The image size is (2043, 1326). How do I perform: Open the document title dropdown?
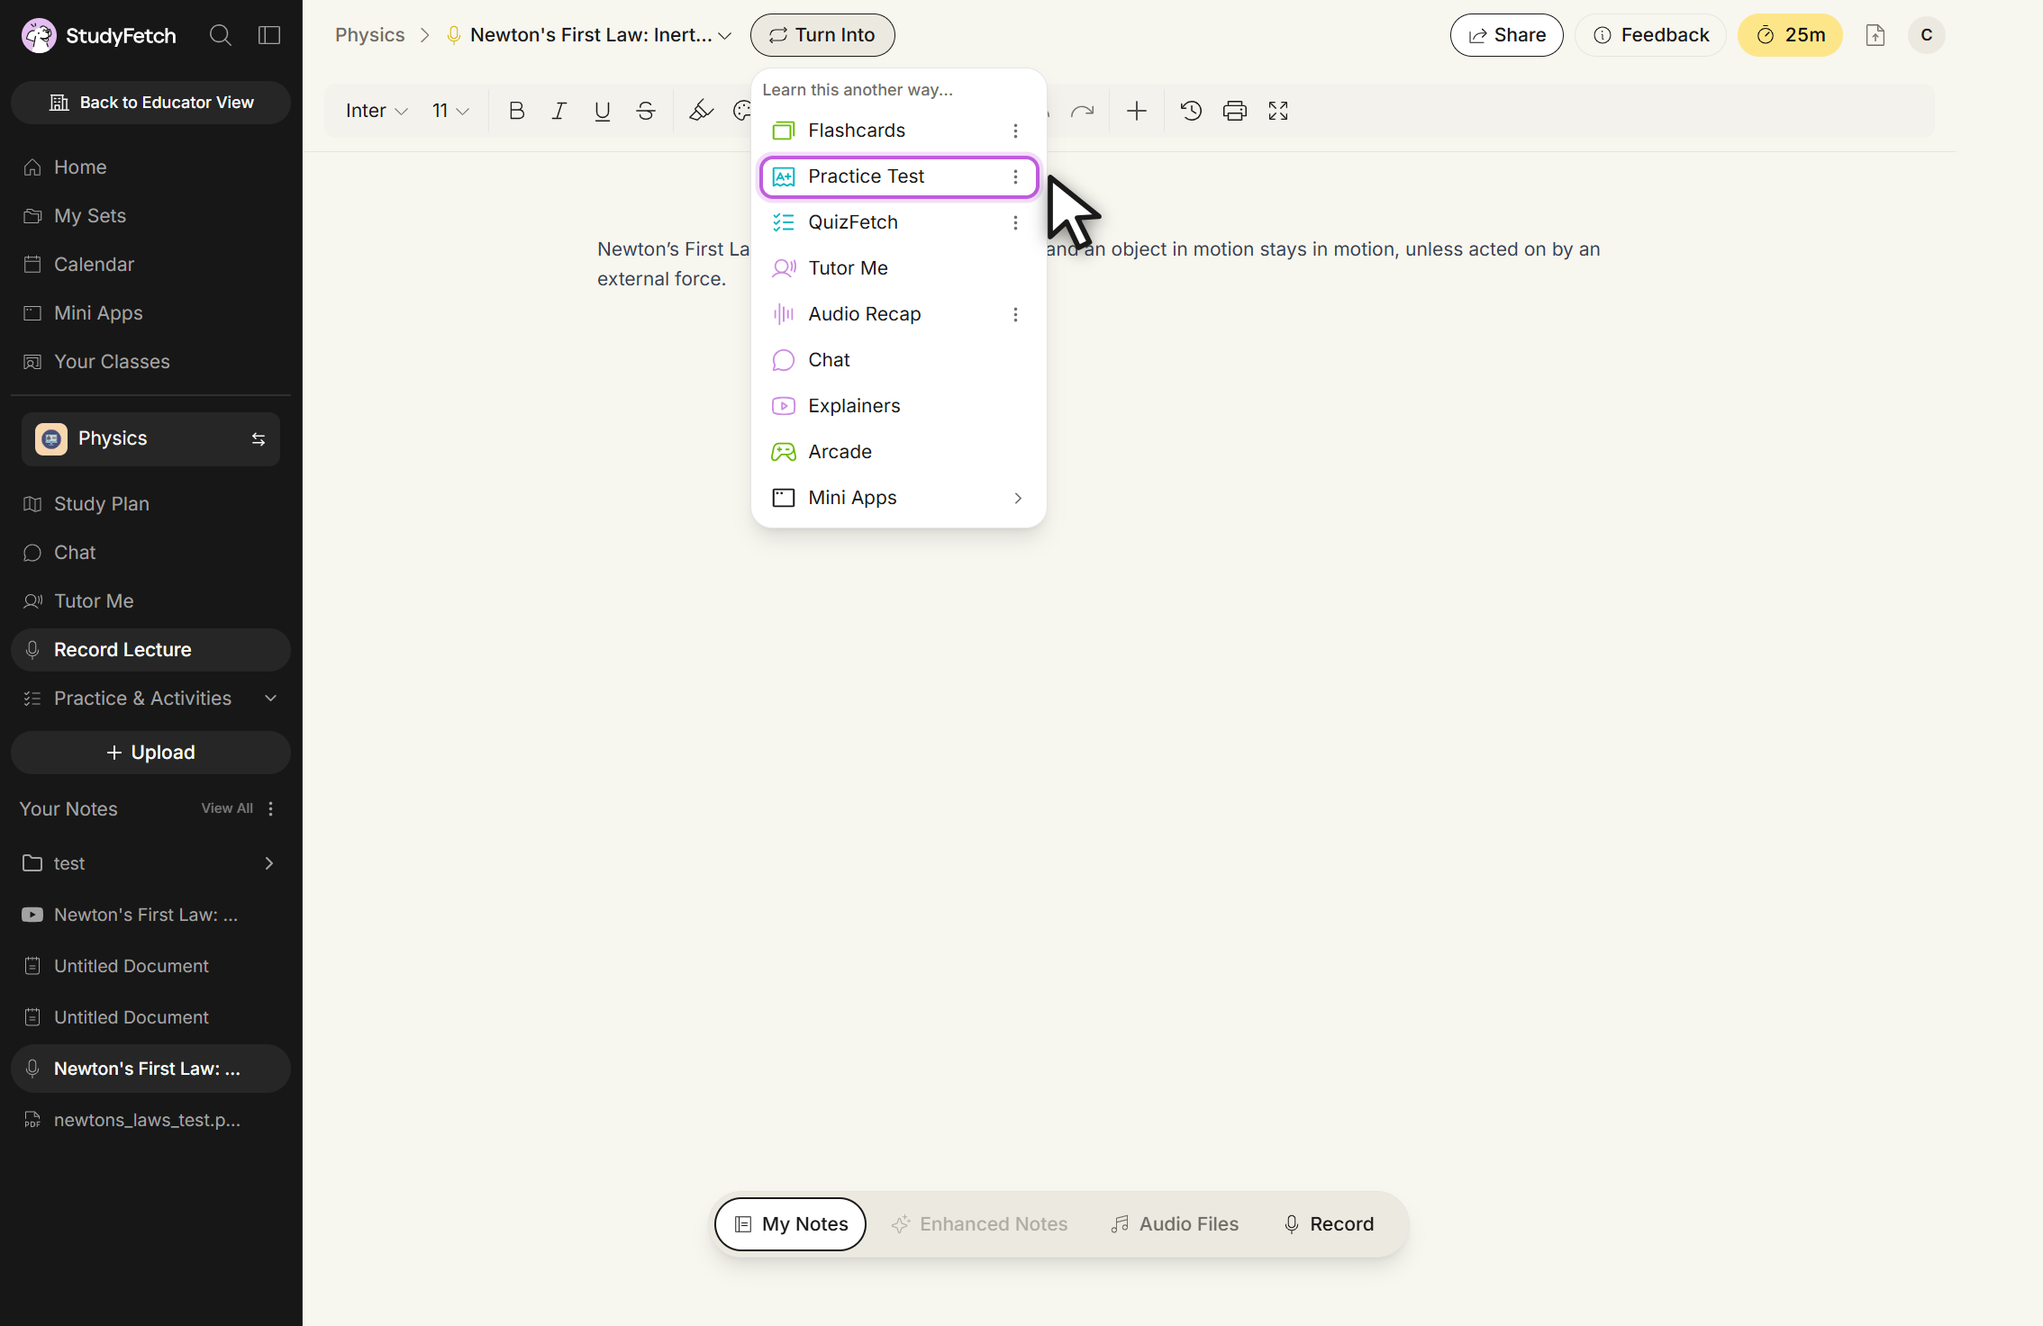point(724,36)
